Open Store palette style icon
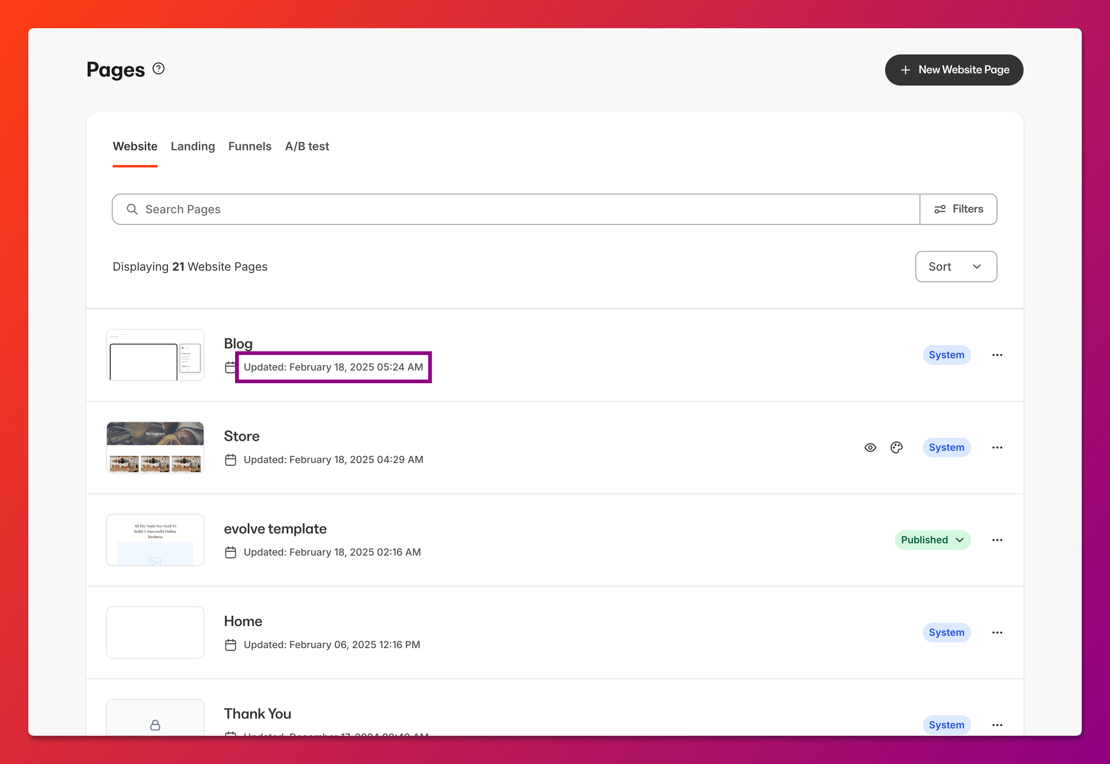The width and height of the screenshot is (1110, 764). click(897, 448)
